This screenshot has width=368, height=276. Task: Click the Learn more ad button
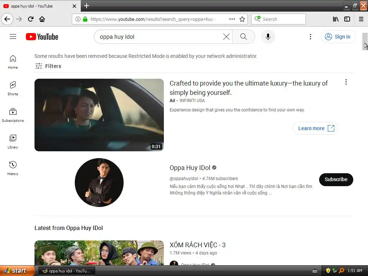click(316, 128)
